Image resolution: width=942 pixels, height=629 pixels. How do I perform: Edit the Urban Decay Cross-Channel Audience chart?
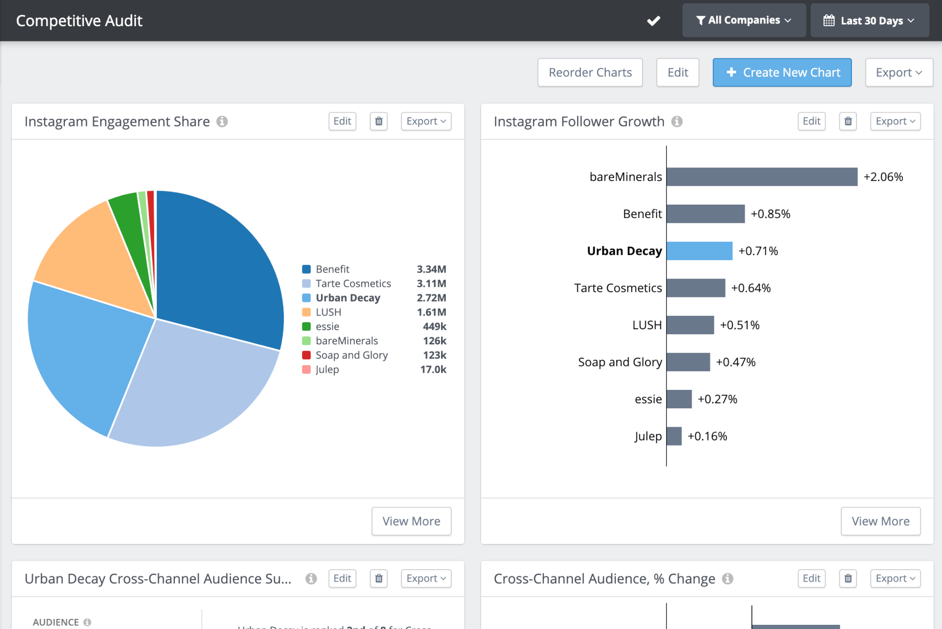click(342, 578)
